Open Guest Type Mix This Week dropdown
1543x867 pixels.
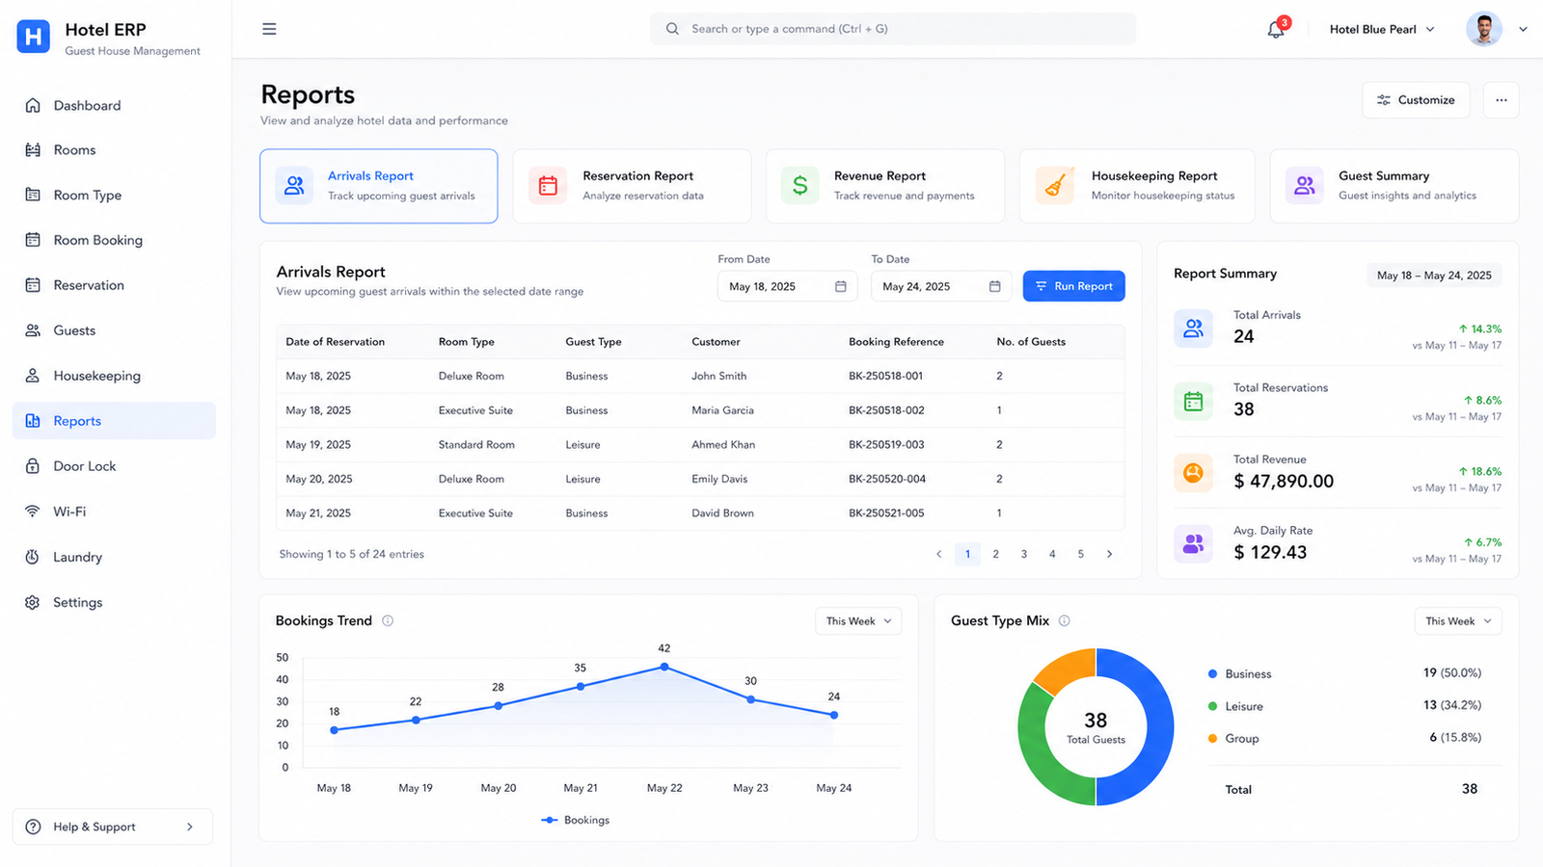pyautogui.click(x=1458, y=621)
